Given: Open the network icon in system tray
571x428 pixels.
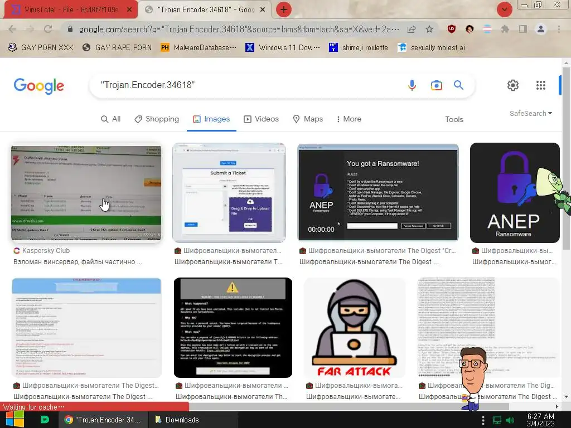Looking at the screenshot, I should [x=497, y=420].
